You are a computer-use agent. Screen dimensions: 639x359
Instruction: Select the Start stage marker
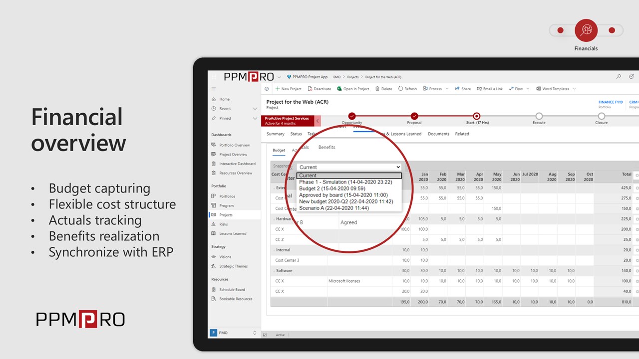pos(477,116)
